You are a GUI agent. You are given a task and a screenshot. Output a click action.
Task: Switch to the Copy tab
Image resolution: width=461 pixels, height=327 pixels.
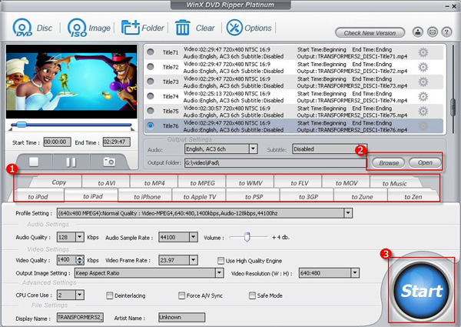59,182
